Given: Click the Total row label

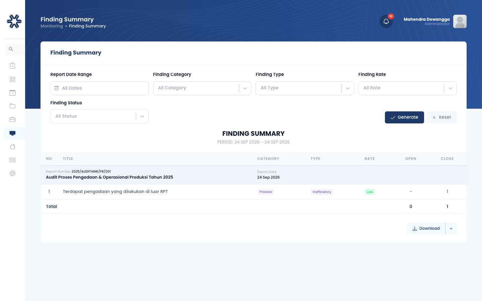Looking at the screenshot, I should tap(52, 207).
